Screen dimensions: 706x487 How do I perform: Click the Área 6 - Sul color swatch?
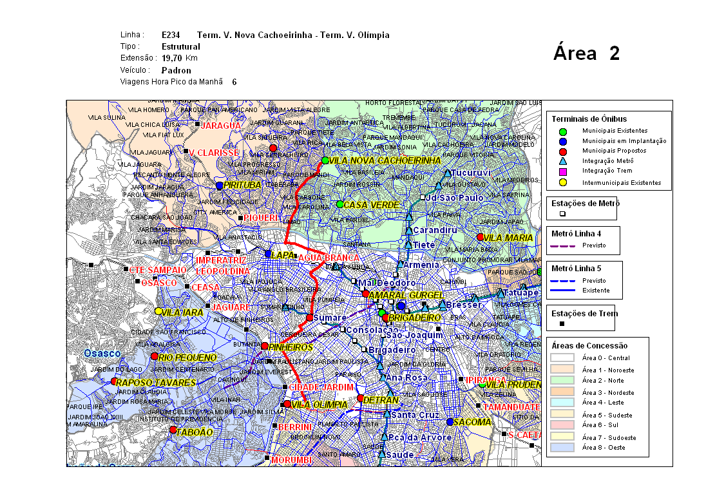562,425
